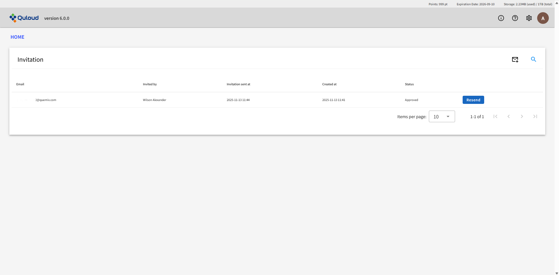Open the help question mark icon
Image resolution: width=559 pixels, height=275 pixels.
click(515, 18)
